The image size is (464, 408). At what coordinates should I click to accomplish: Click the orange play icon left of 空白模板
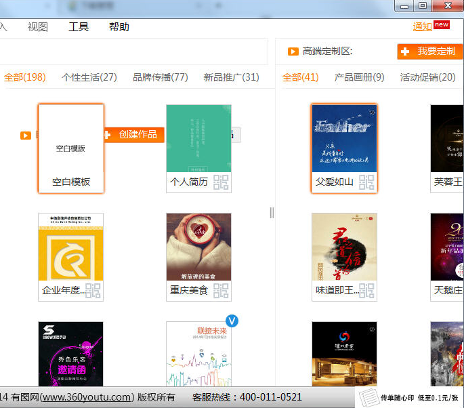26,136
